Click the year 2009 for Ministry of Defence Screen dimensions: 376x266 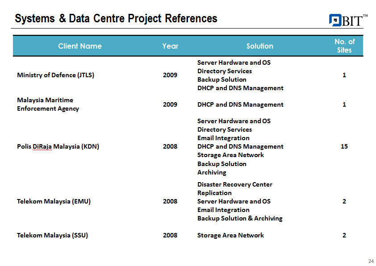[x=170, y=75]
